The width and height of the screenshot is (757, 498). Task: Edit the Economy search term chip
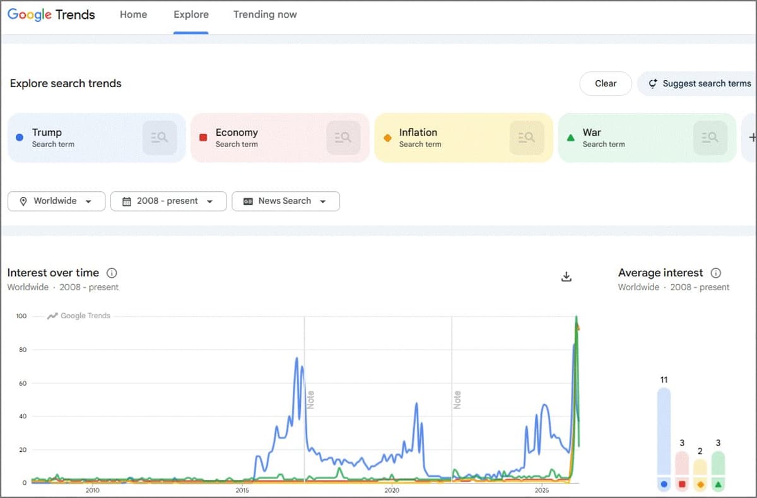pos(280,138)
